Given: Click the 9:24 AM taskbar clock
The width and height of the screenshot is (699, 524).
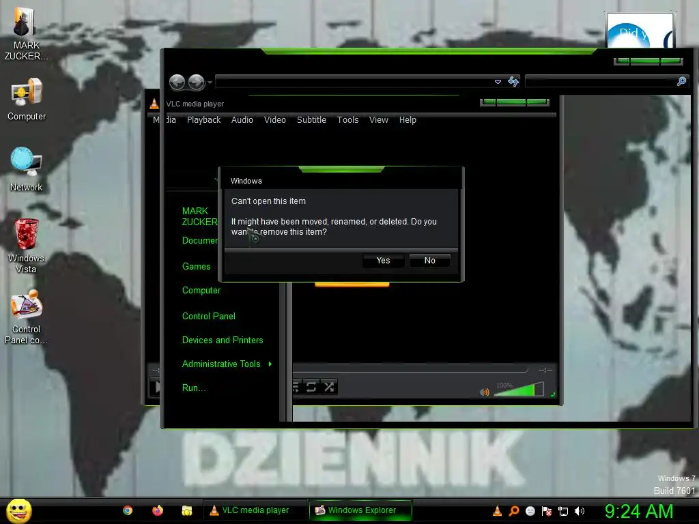Looking at the screenshot, I should 639,511.
